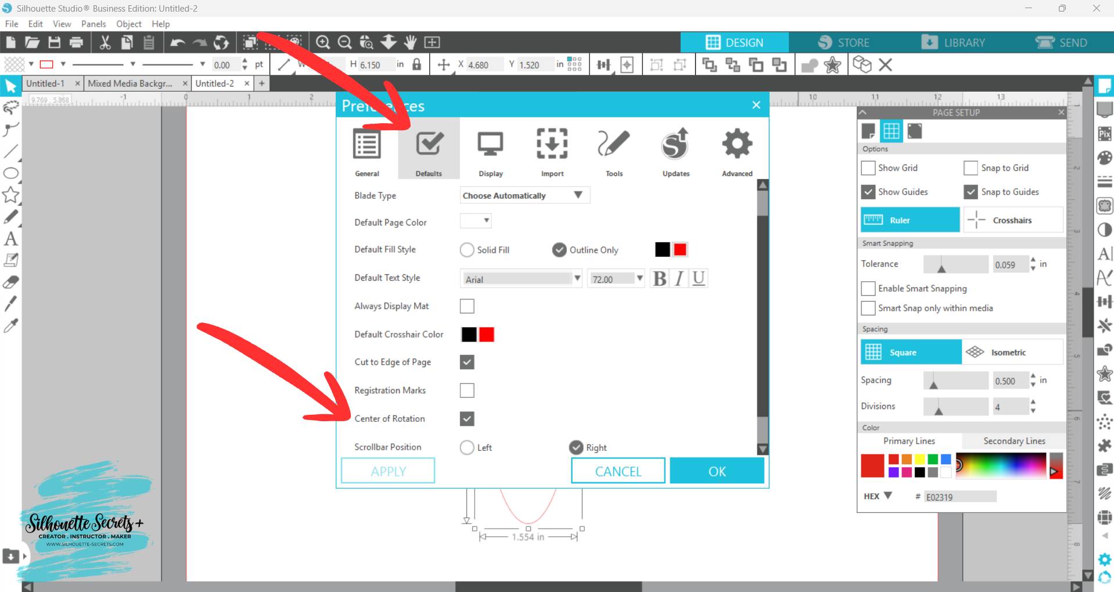Click the CANCEL button

click(x=618, y=471)
